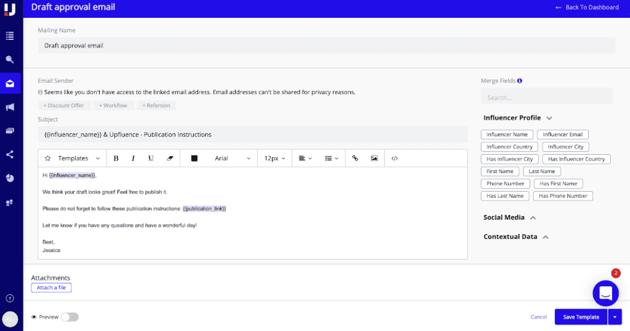
Task: Expand the Social Media section
Action: [533, 217]
